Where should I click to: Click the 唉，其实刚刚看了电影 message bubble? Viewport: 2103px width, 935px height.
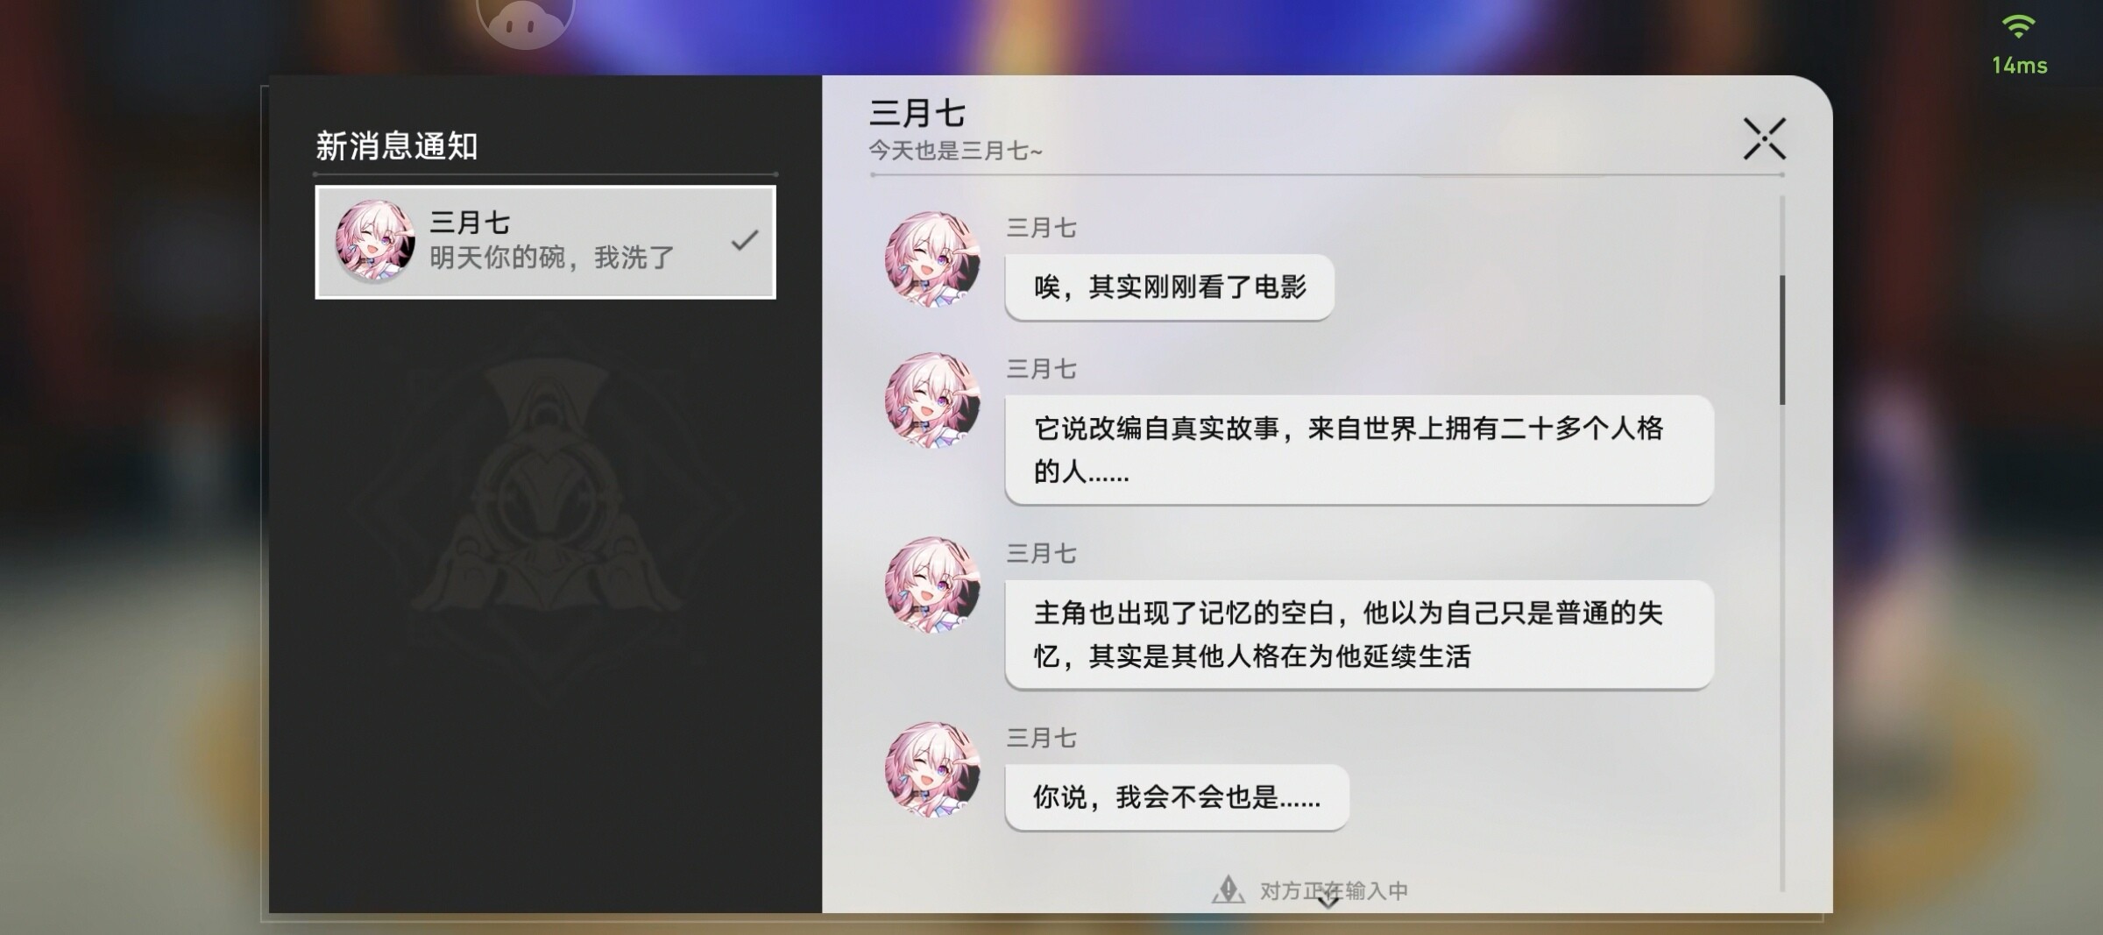click(x=1170, y=287)
